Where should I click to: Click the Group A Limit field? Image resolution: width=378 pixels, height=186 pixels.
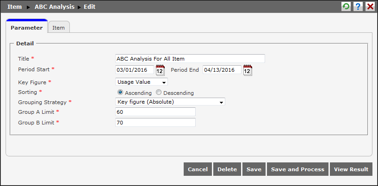point(155,112)
